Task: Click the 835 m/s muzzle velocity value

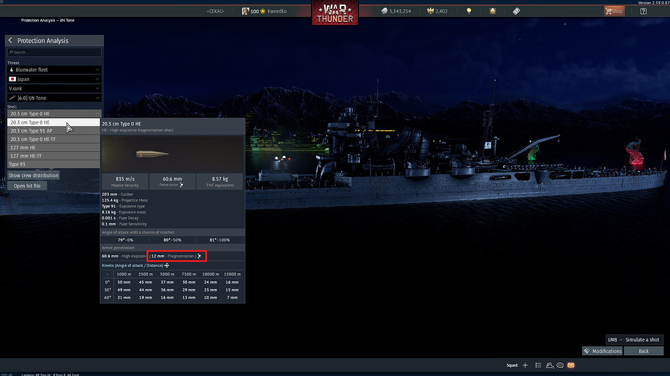Action: [125, 179]
